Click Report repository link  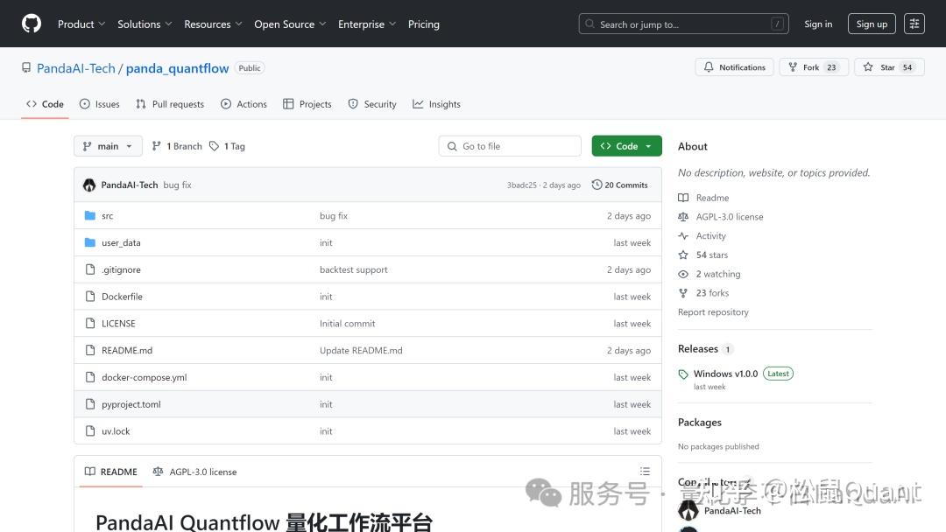(x=713, y=312)
